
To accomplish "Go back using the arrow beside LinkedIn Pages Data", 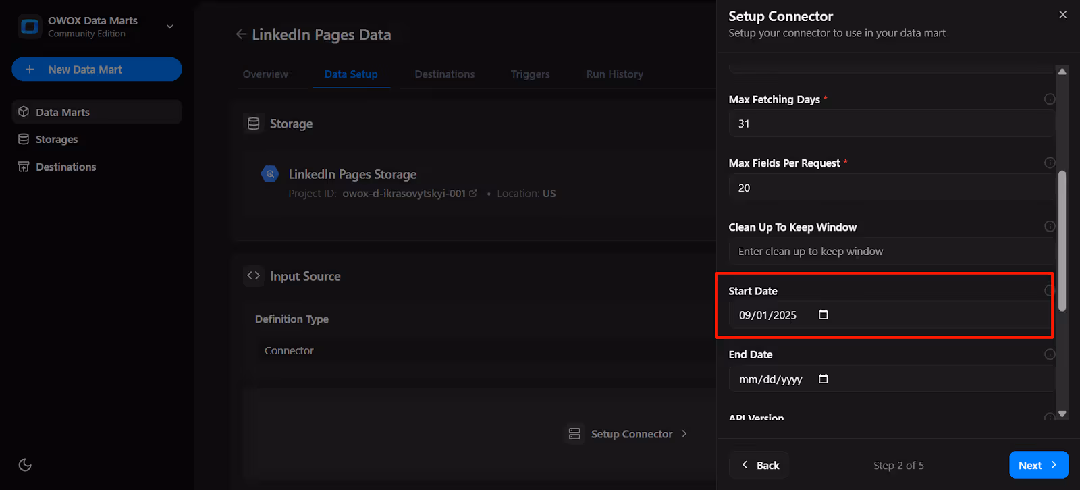I will point(241,34).
